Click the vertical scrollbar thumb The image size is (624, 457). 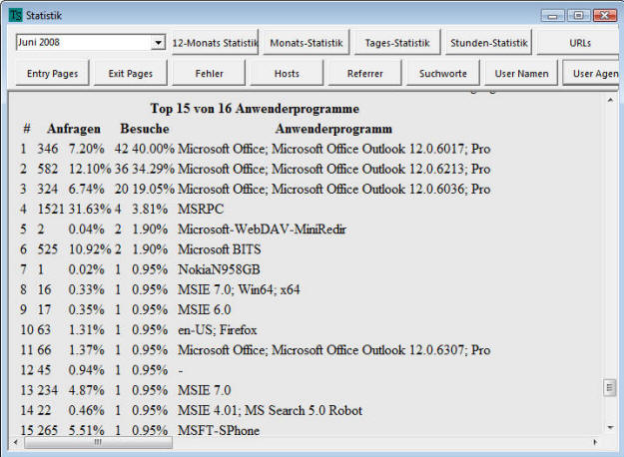pos(609,387)
